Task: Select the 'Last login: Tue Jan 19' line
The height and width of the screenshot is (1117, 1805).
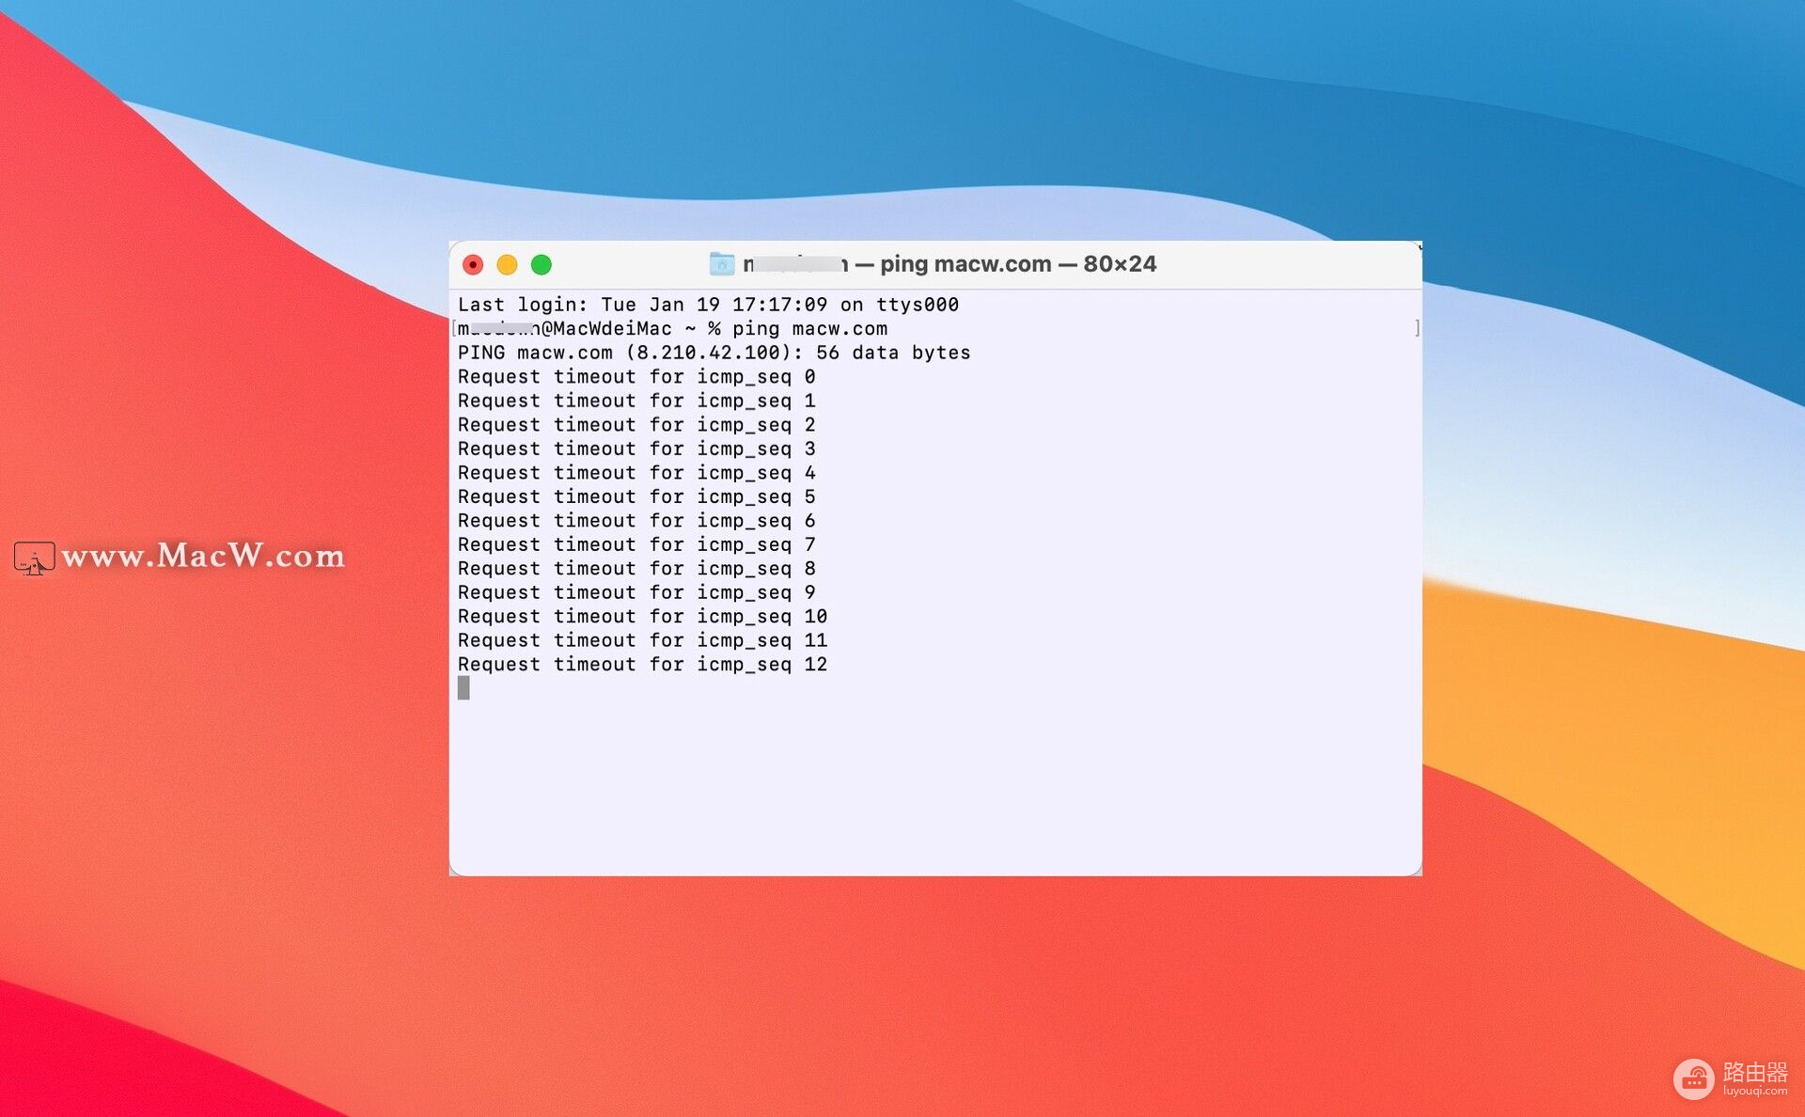Action: point(708,305)
